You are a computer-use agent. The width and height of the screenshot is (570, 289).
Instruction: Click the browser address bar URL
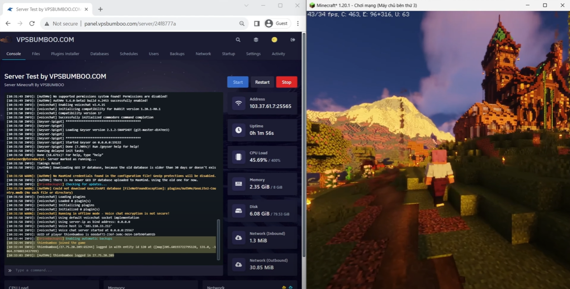130,24
